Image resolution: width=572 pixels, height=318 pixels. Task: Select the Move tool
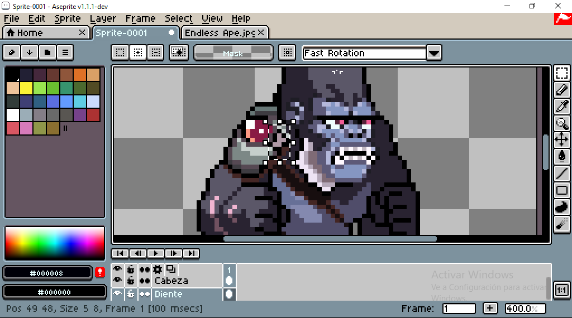click(562, 140)
